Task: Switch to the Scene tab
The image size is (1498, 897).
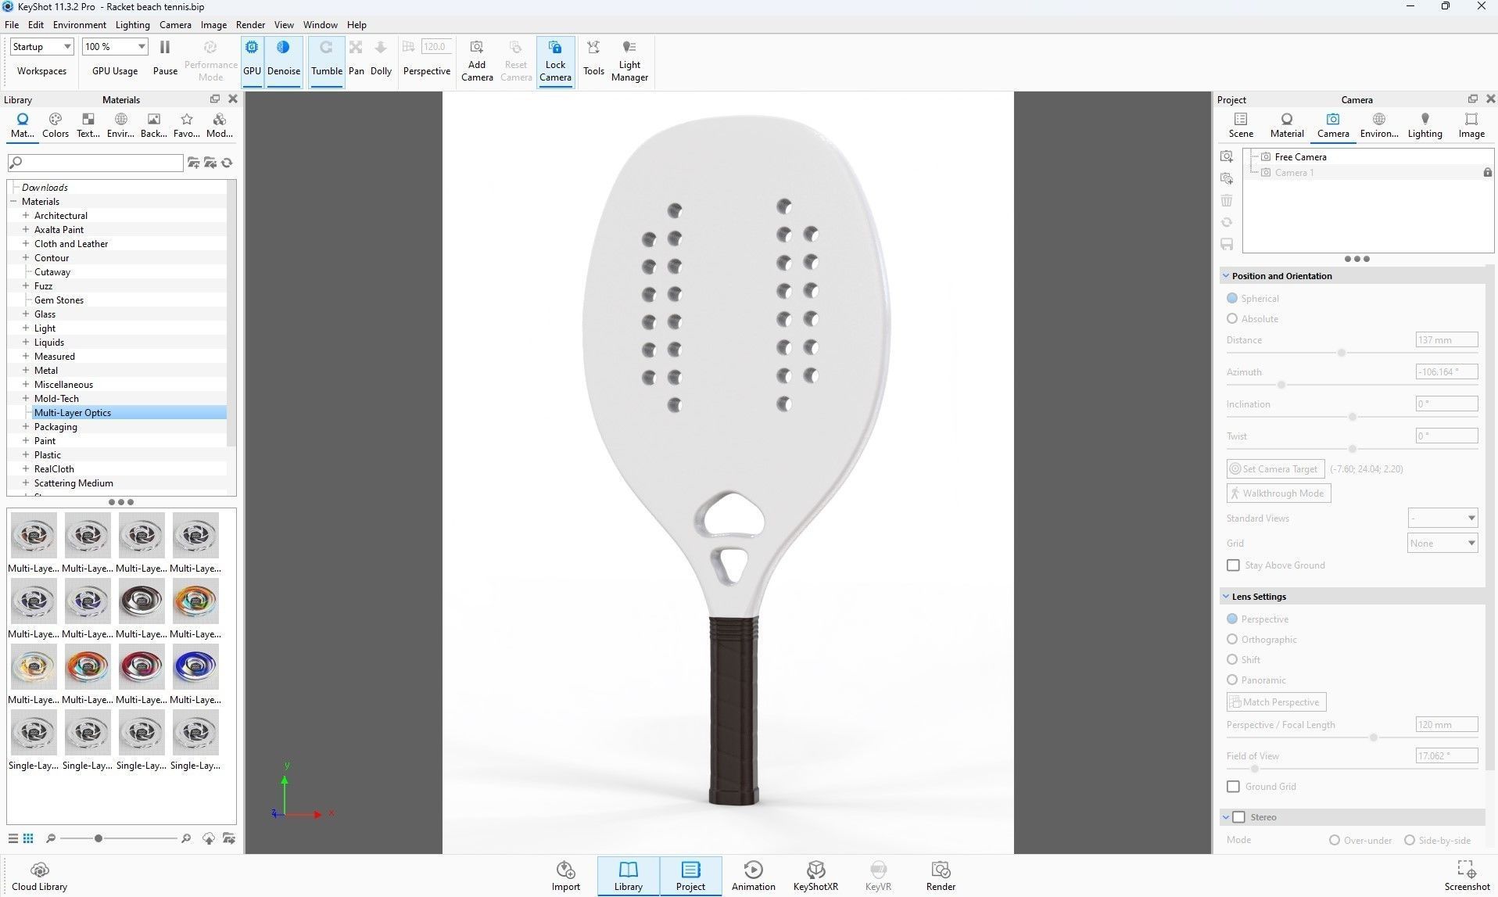Action: [x=1241, y=125]
